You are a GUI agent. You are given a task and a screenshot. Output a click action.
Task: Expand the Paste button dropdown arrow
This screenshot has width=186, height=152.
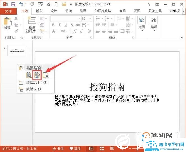[8, 31]
